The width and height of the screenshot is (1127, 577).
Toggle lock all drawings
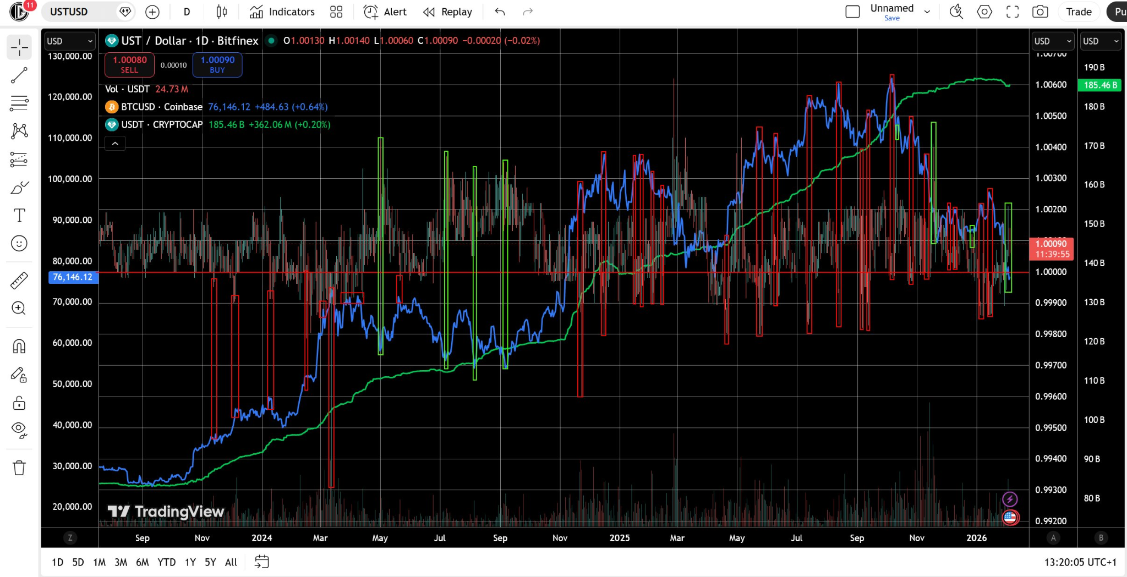[19, 403]
